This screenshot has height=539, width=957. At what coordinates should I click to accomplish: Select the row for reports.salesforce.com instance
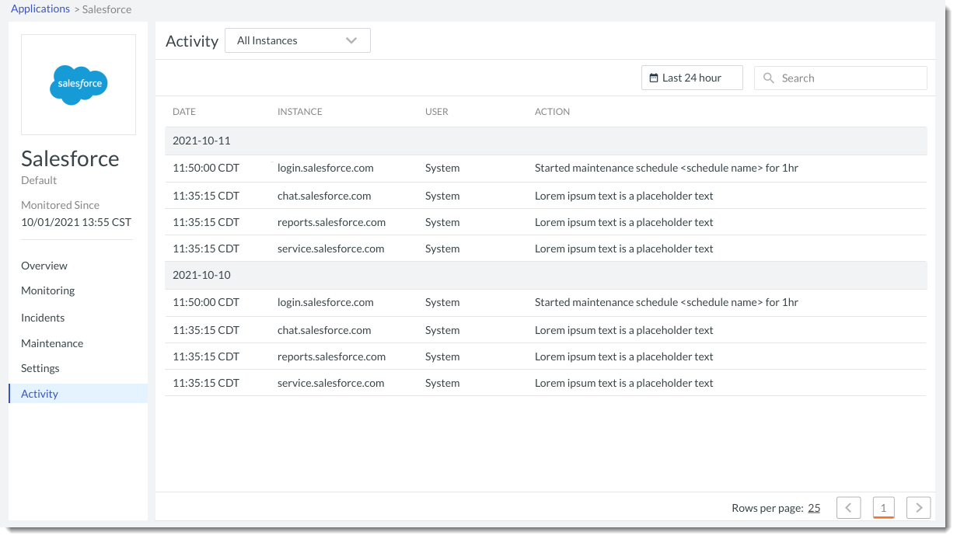331,222
